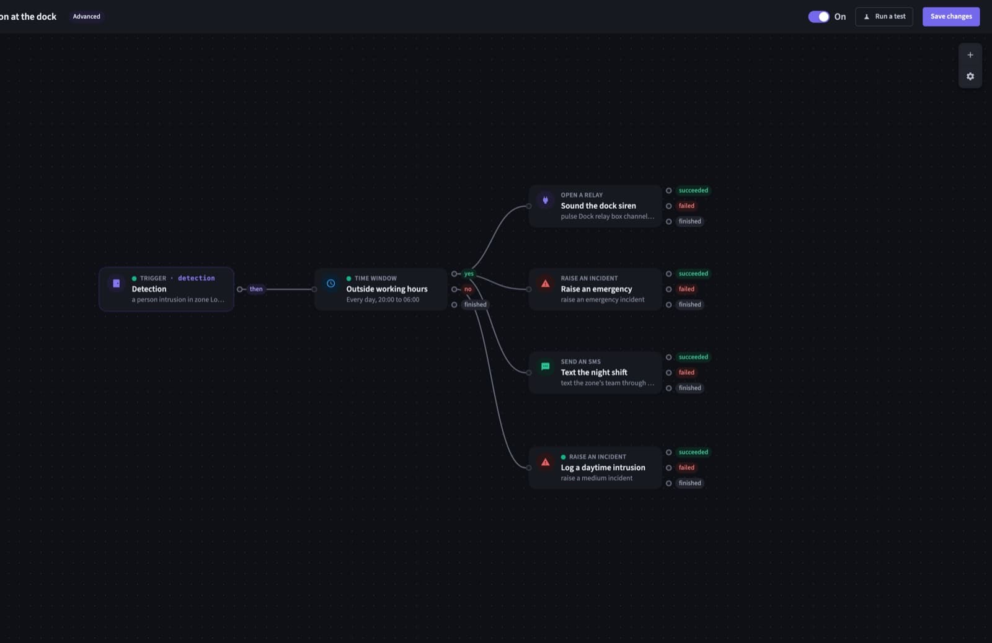Click input port of Text the night shift node
Image resolution: width=992 pixels, height=643 pixels.
pos(529,373)
